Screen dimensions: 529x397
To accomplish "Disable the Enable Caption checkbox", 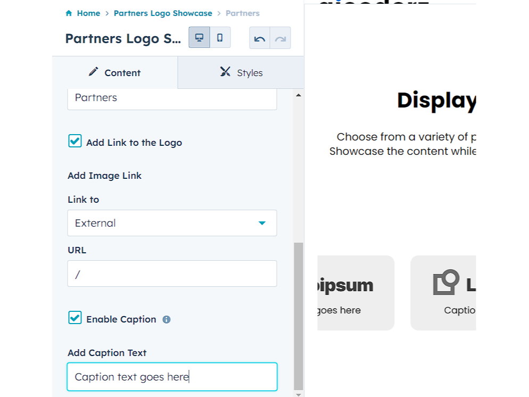I will point(75,318).
